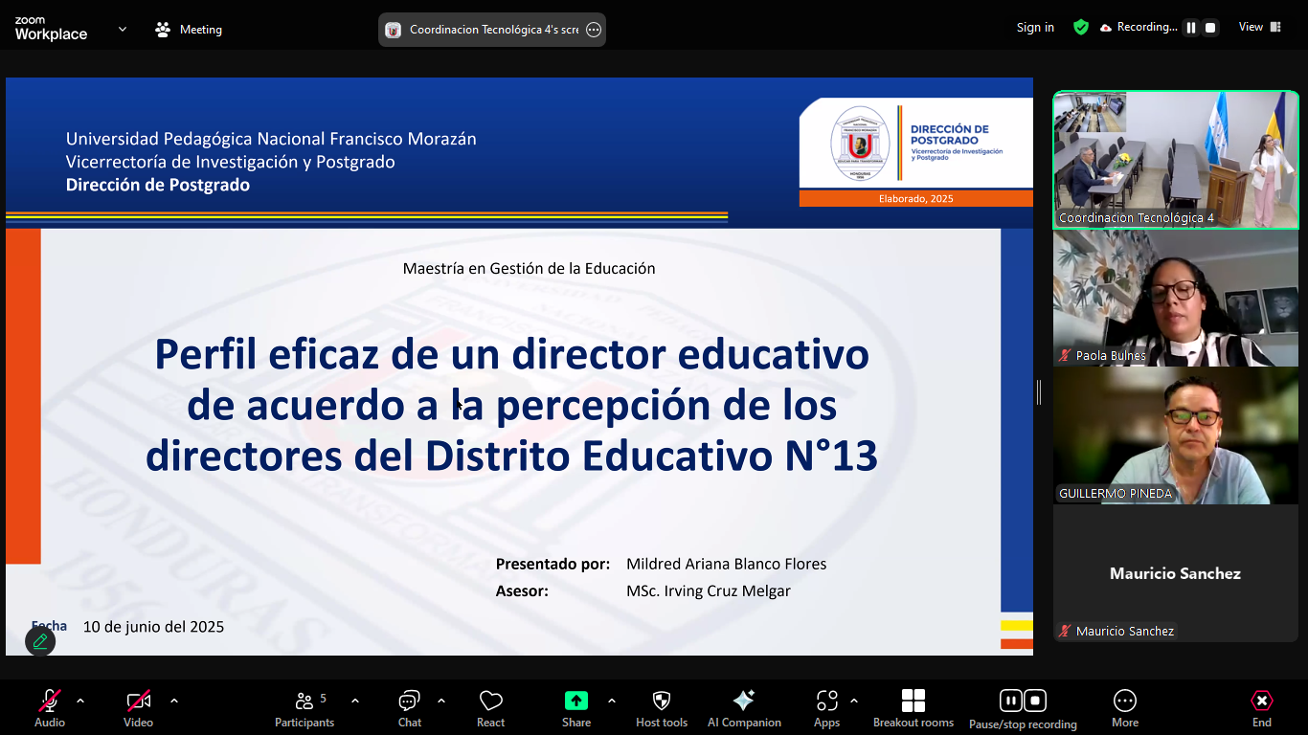
Task: Open Breakout rooms
Action: [913, 708]
